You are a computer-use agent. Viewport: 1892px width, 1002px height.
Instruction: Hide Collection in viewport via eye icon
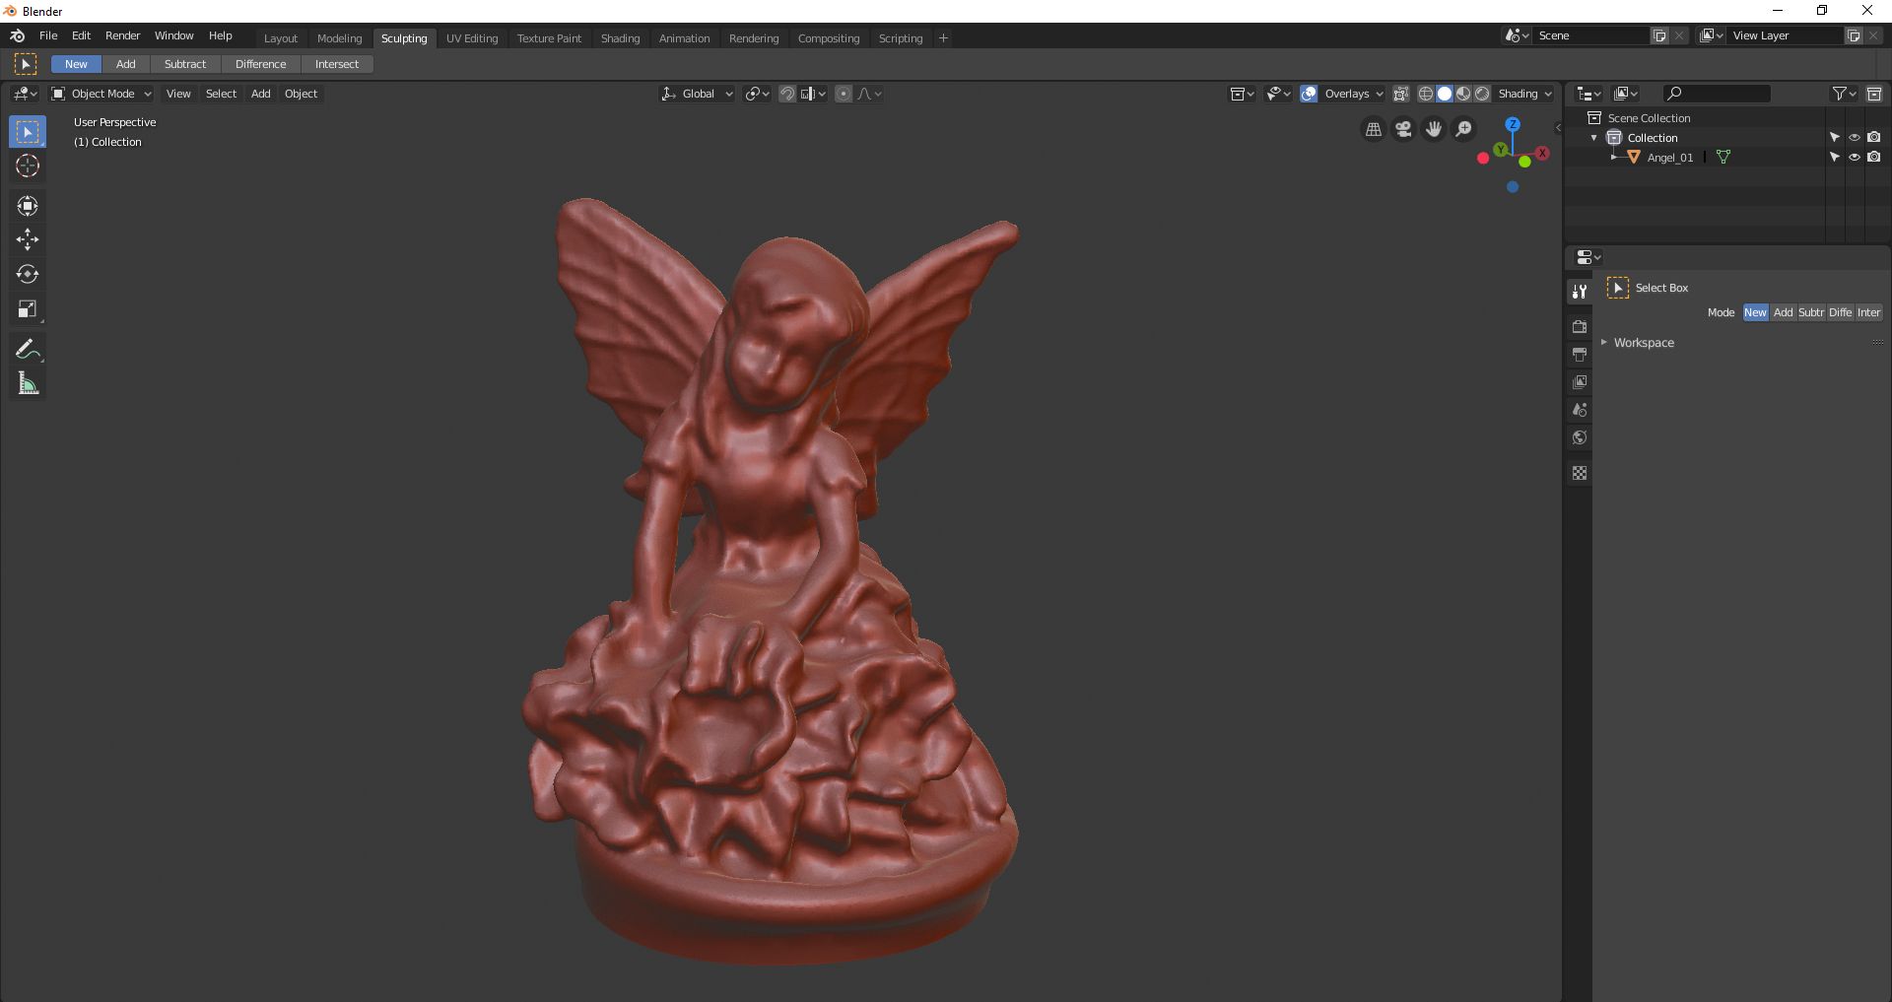[1854, 137]
